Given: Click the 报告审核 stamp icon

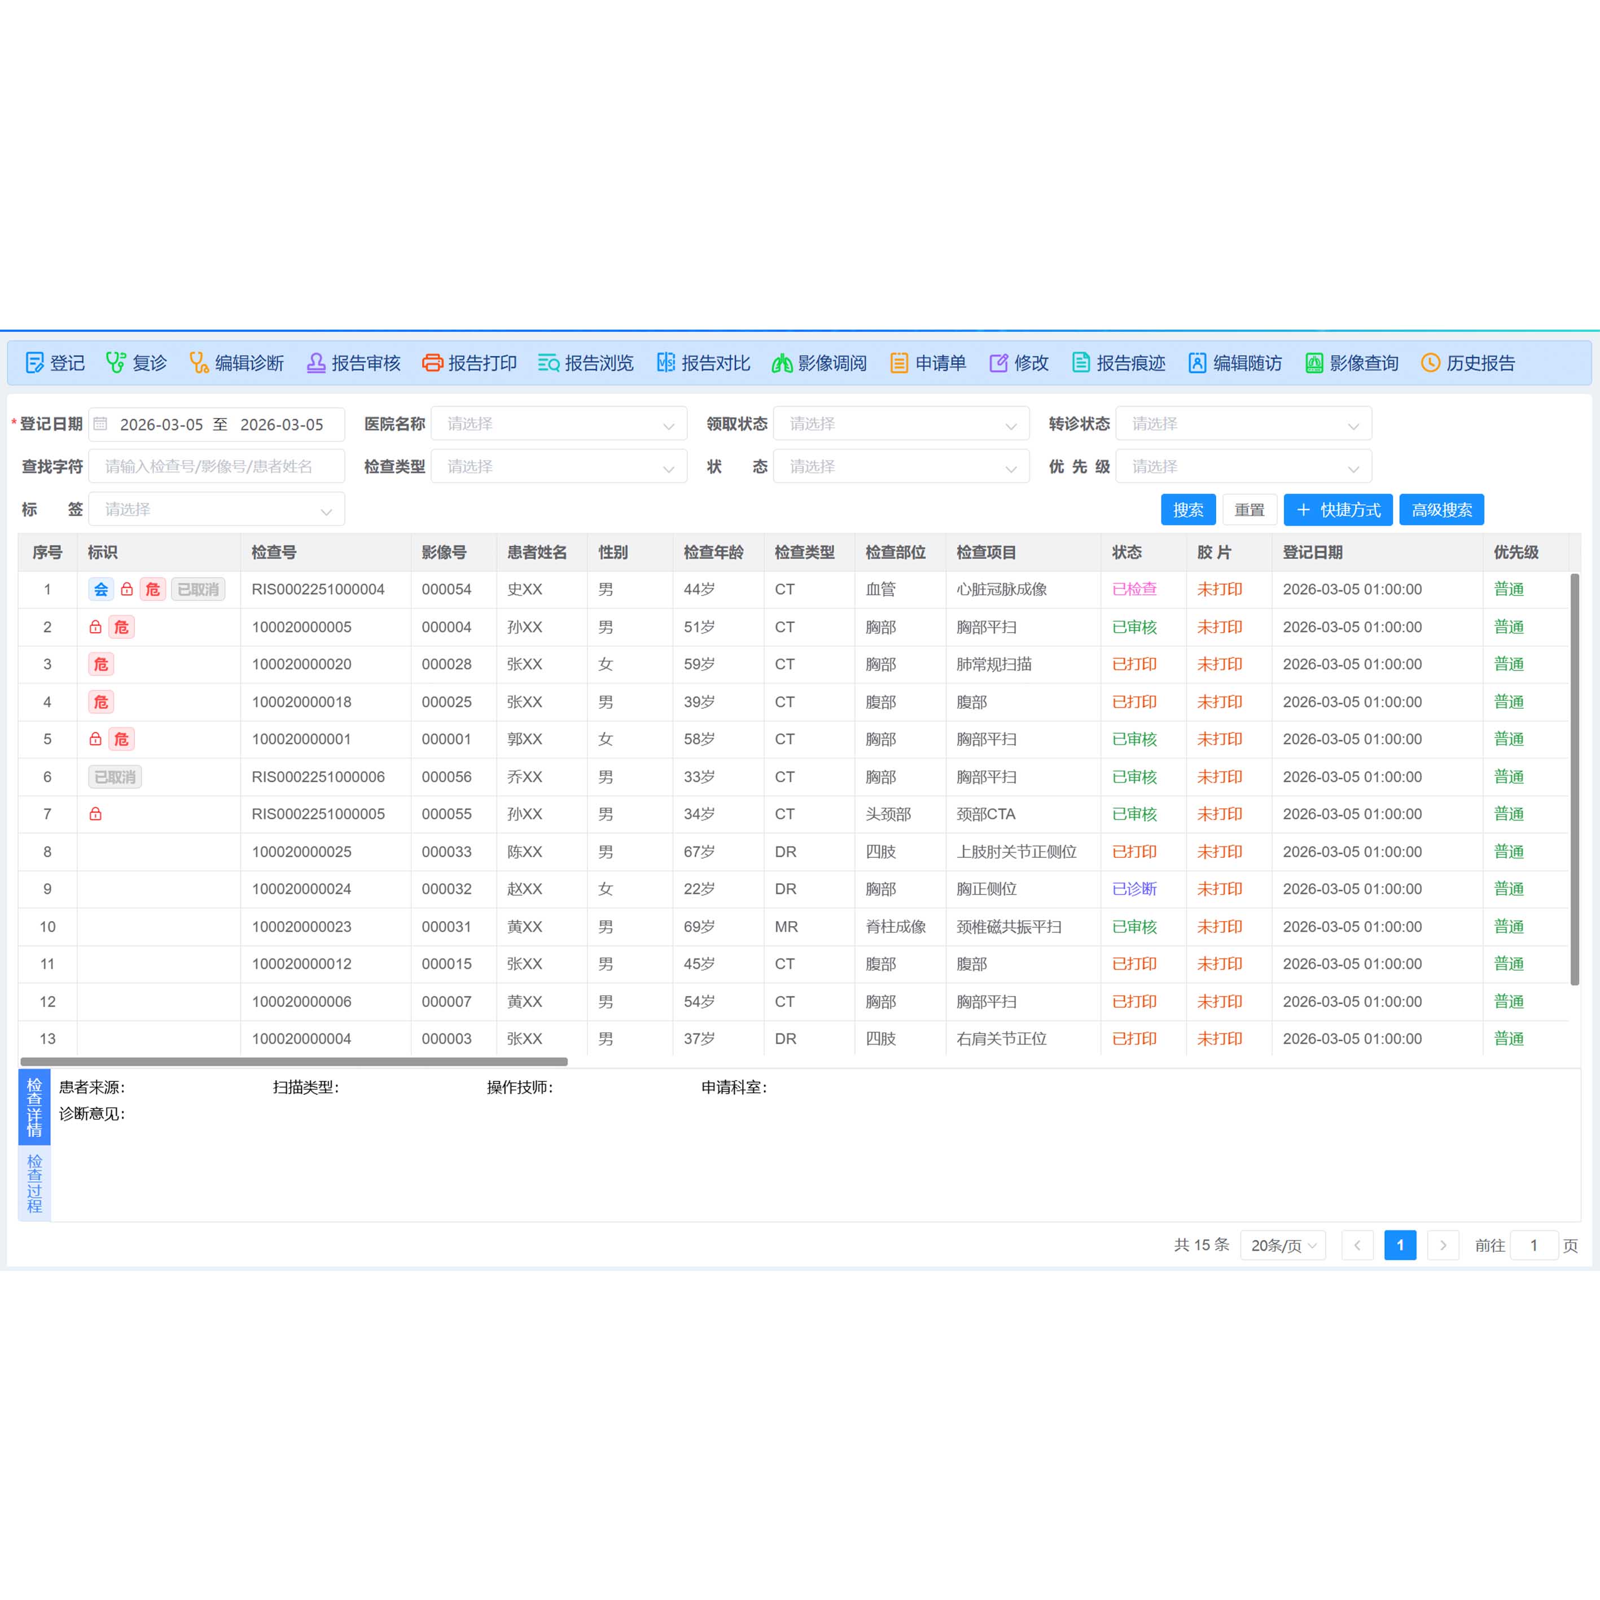Looking at the screenshot, I should (x=315, y=363).
